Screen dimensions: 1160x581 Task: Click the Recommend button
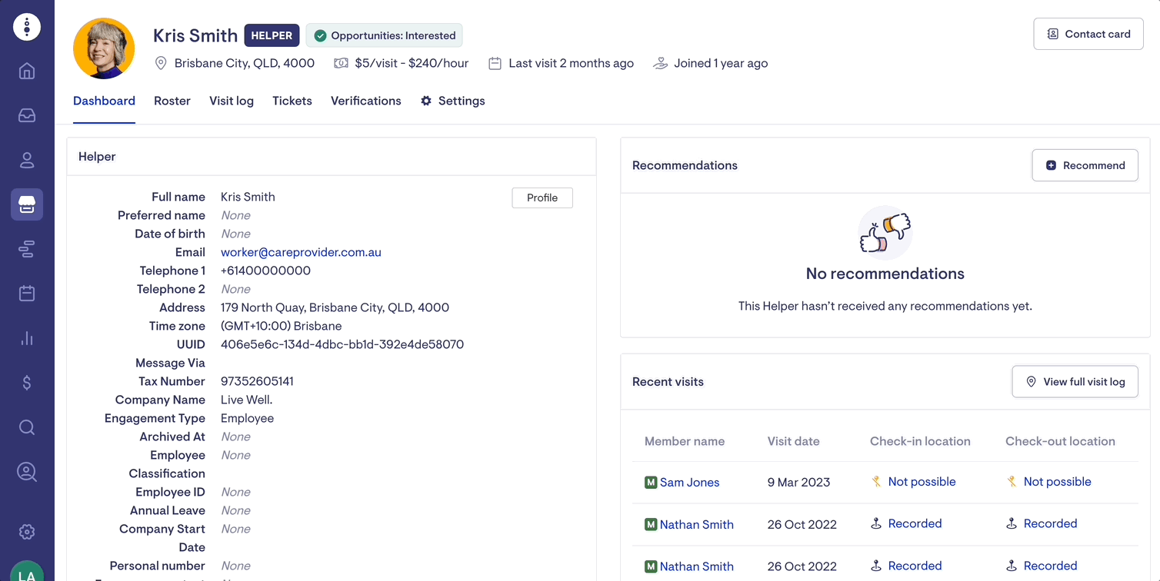tap(1085, 165)
